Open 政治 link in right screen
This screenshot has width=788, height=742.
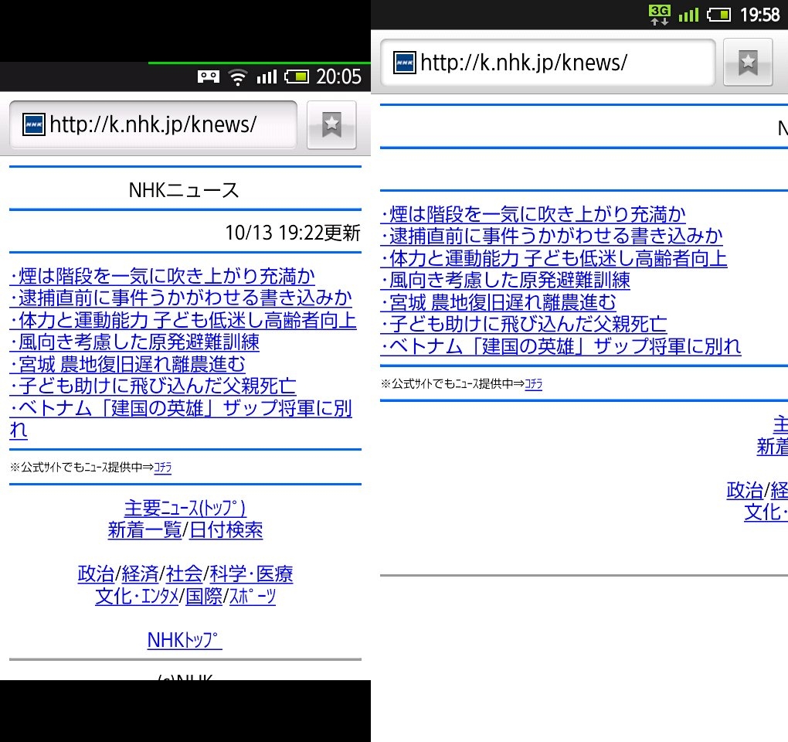coord(745,491)
